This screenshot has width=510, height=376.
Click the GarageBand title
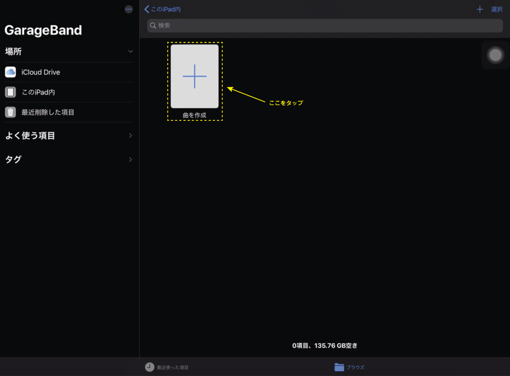pyautogui.click(x=43, y=30)
